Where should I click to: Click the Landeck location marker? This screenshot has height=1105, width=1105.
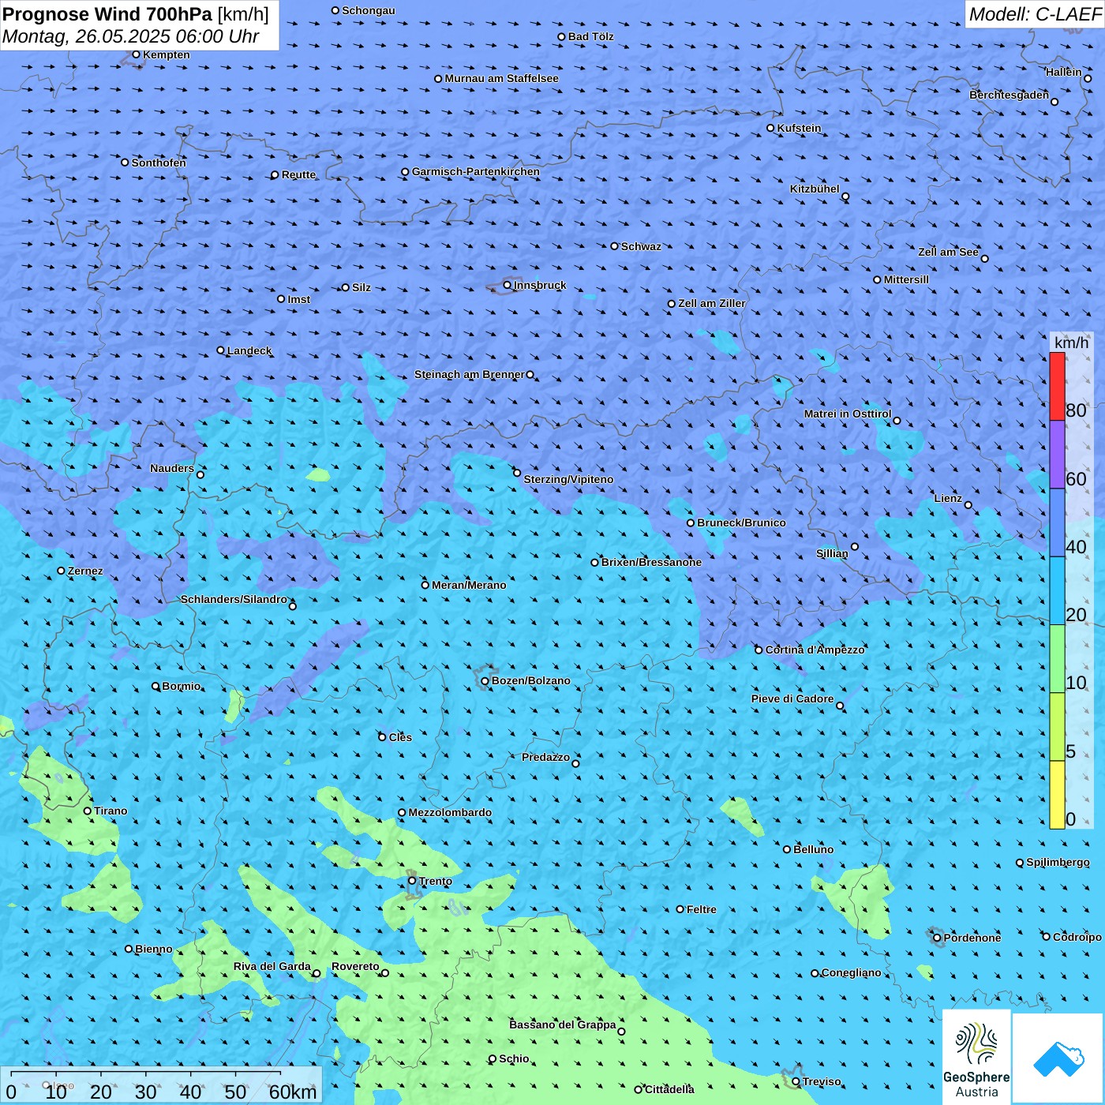(x=220, y=350)
